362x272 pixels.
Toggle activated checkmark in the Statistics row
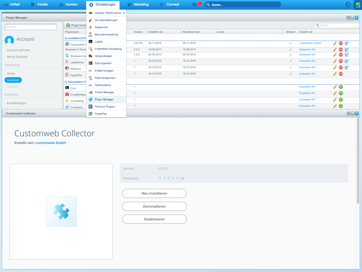click(x=290, y=67)
